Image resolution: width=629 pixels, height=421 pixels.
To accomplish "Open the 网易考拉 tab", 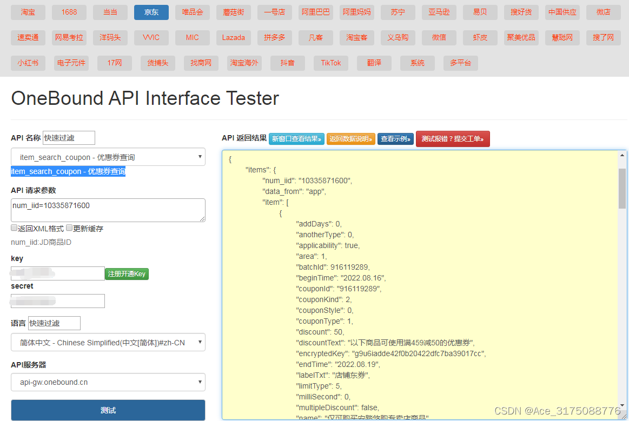I will [x=69, y=38].
